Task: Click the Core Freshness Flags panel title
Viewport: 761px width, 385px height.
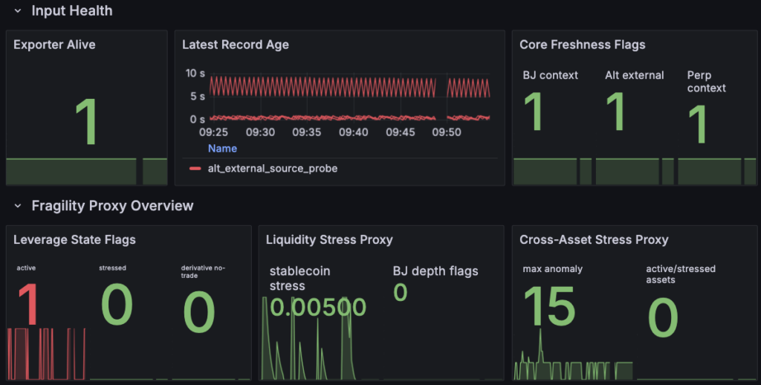Action: pyautogui.click(x=583, y=45)
